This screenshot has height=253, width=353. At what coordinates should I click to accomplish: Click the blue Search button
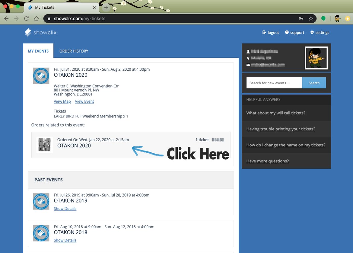pos(314,83)
